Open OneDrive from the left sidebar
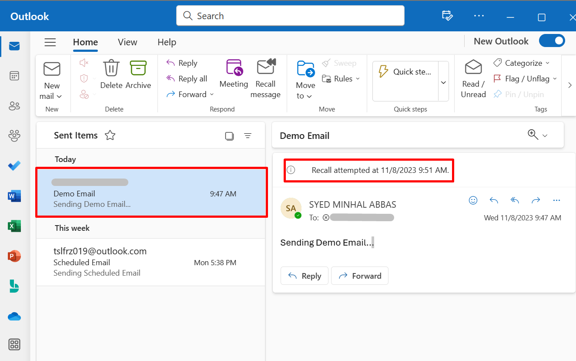This screenshot has width=576, height=361. click(14, 317)
